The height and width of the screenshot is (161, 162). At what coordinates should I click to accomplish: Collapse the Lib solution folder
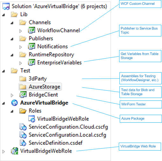click(x=3, y=15)
